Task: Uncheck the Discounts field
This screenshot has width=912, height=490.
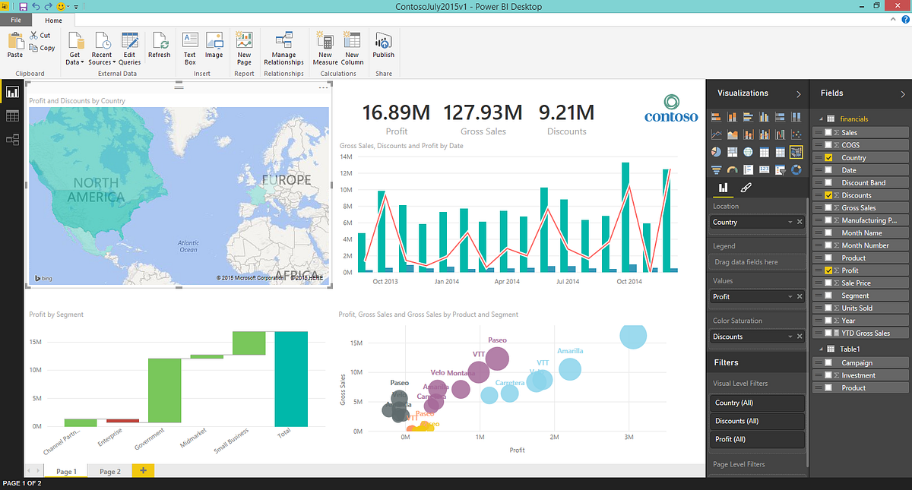Action: coord(826,194)
